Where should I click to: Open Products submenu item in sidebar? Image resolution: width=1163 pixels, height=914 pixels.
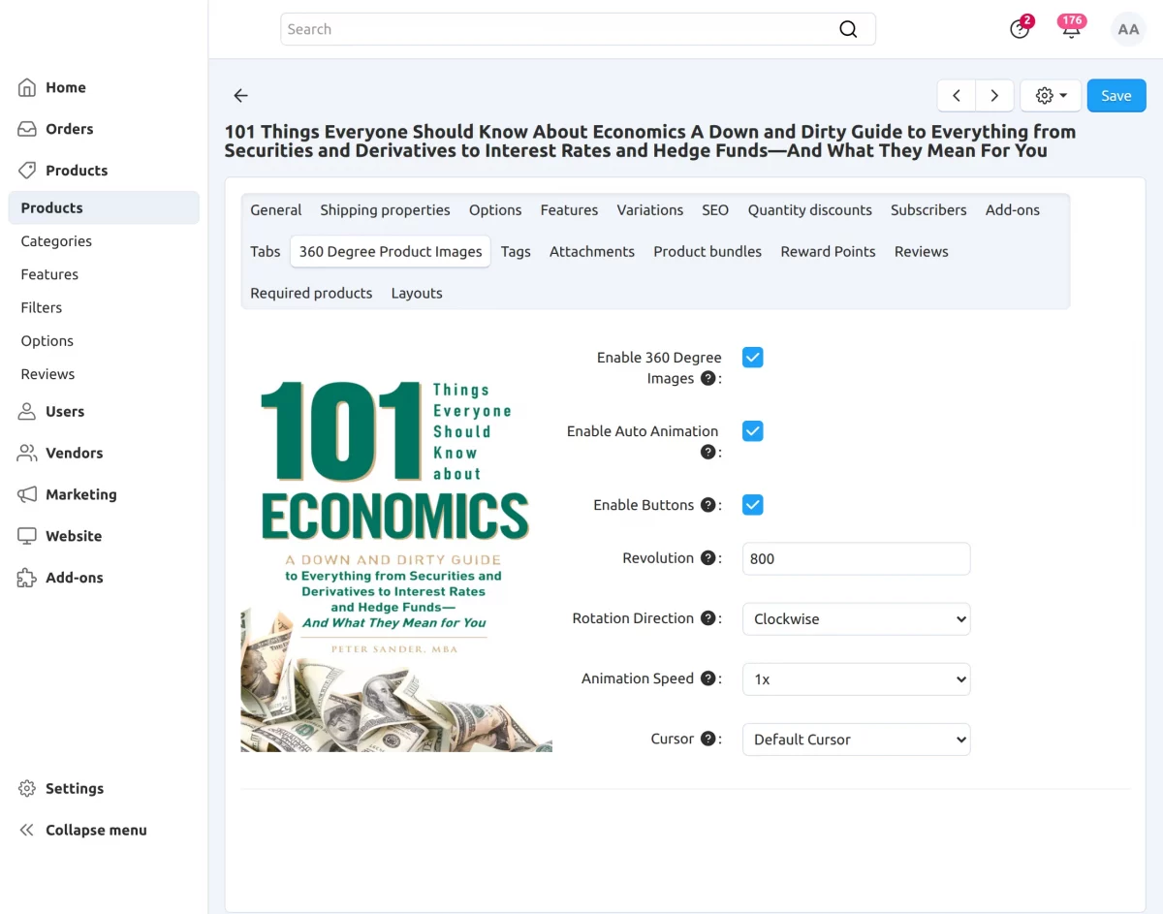[x=104, y=208]
